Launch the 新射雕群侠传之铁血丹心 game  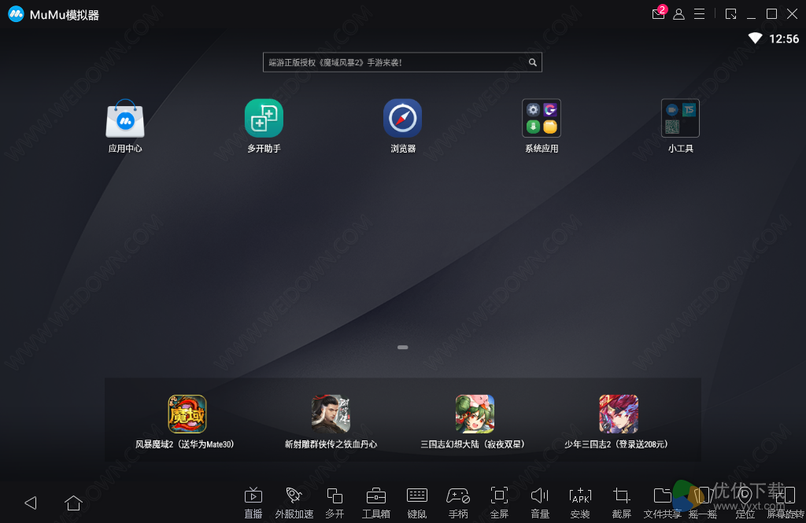pyautogui.click(x=331, y=414)
